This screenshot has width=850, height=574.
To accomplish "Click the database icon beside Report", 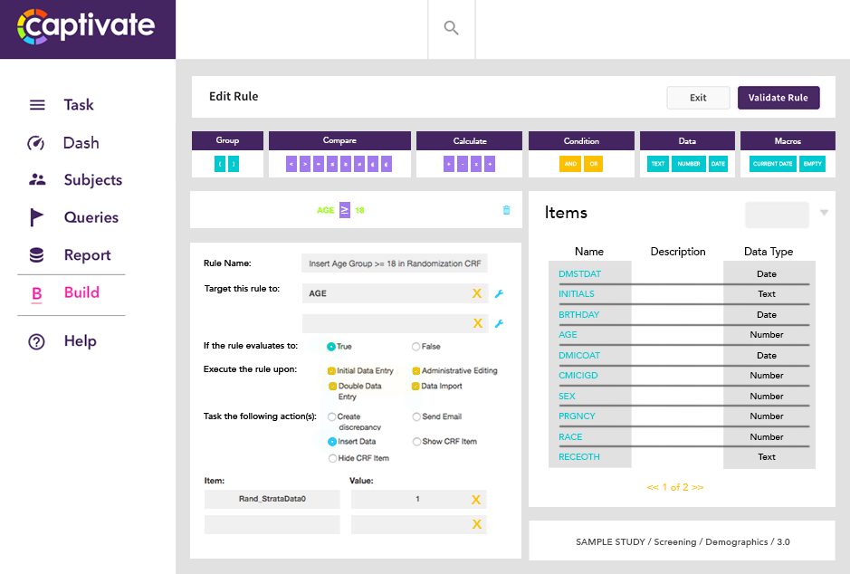I will 36,254.
